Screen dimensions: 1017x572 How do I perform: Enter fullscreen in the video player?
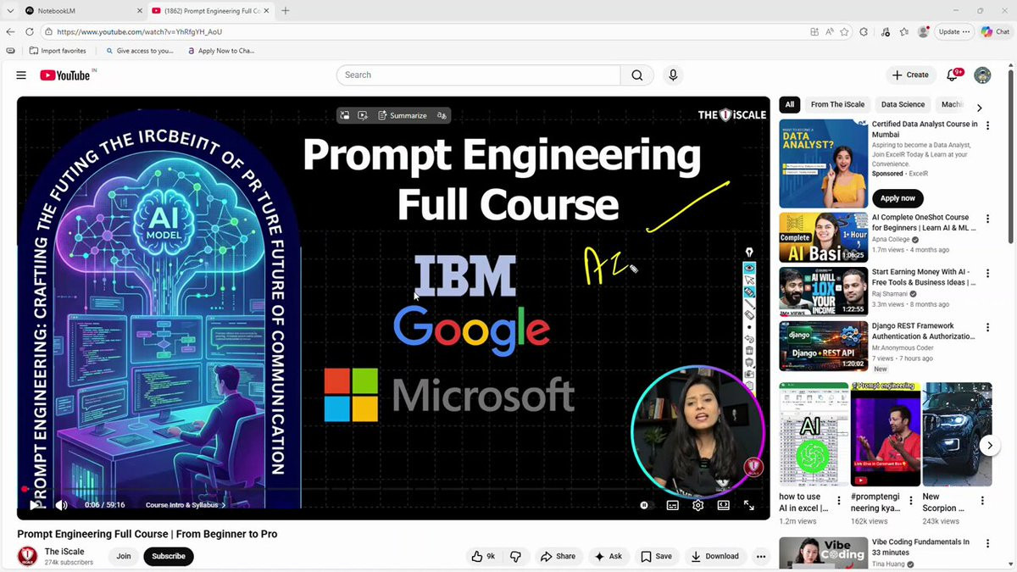(749, 505)
